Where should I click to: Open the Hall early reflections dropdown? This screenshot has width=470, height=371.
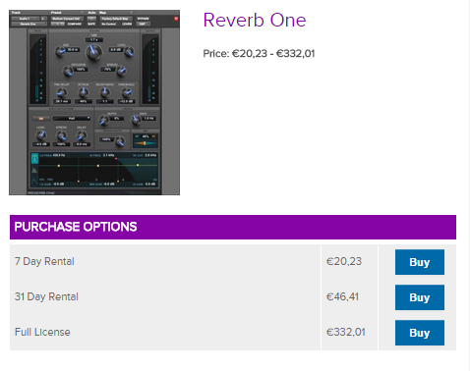(72, 118)
